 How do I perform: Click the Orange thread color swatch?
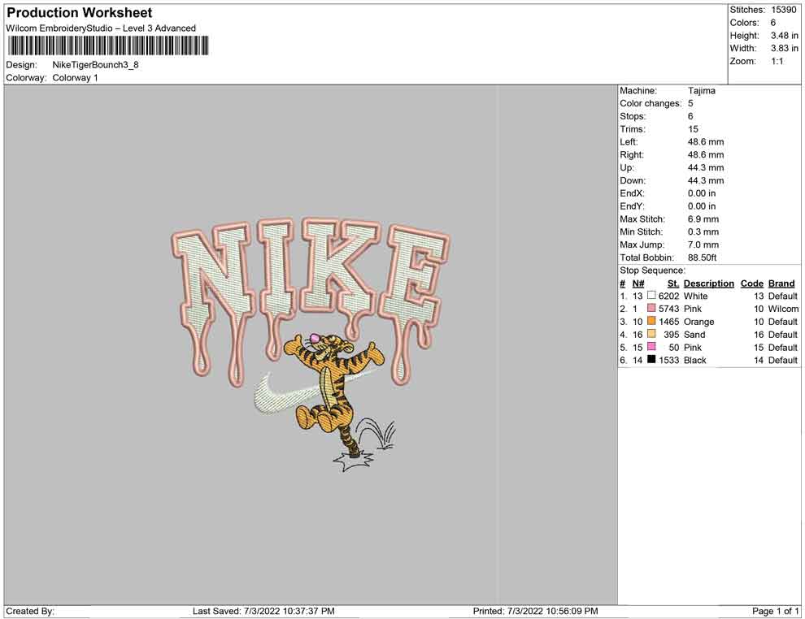pos(651,321)
